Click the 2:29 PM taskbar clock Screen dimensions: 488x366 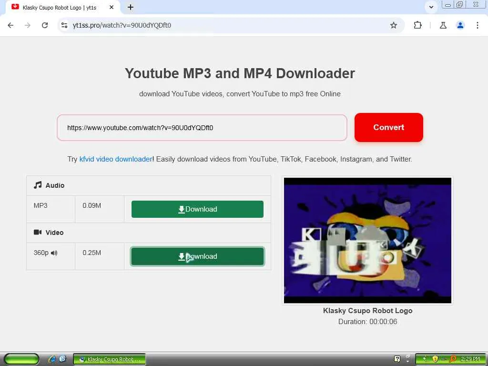[x=470, y=359]
